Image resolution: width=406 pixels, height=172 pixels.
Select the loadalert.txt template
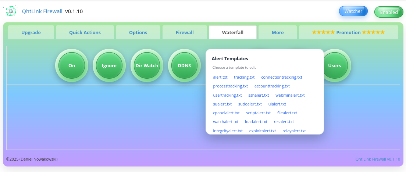pyautogui.click(x=256, y=122)
